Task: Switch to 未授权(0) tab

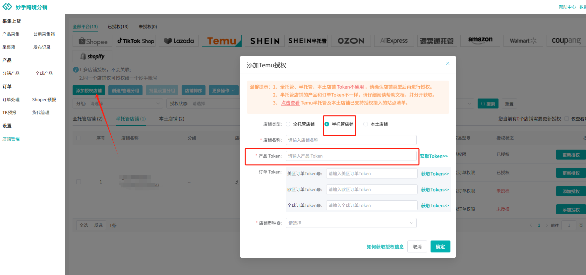Action: coord(148,27)
